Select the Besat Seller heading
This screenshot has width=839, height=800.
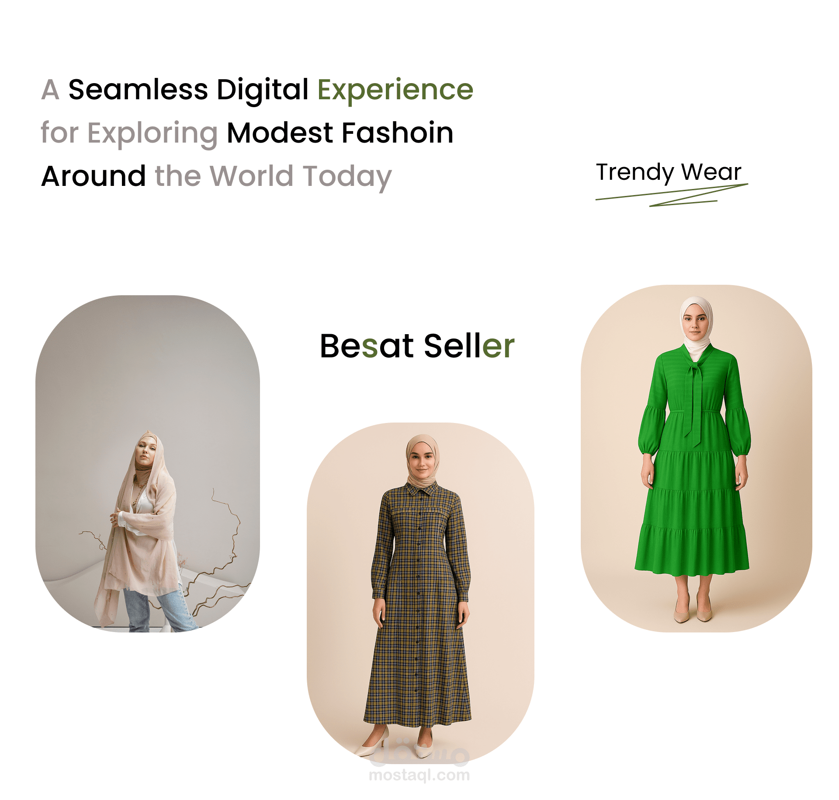coord(417,346)
